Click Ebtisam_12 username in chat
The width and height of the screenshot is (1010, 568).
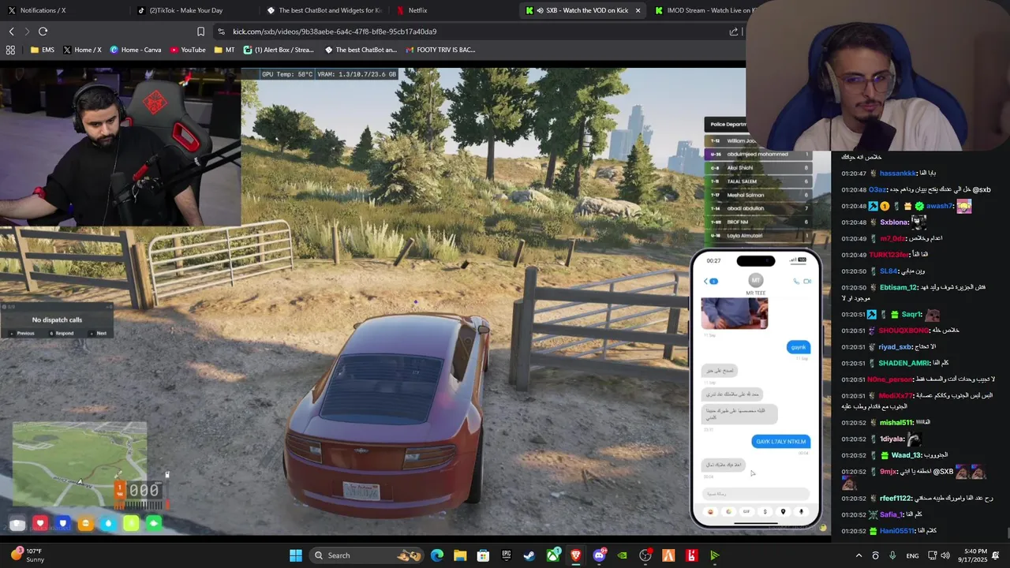click(899, 287)
